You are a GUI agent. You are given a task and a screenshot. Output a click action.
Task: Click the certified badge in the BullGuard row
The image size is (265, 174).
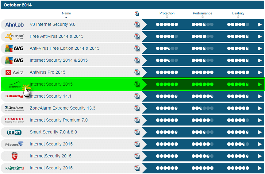click(x=137, y=96)
